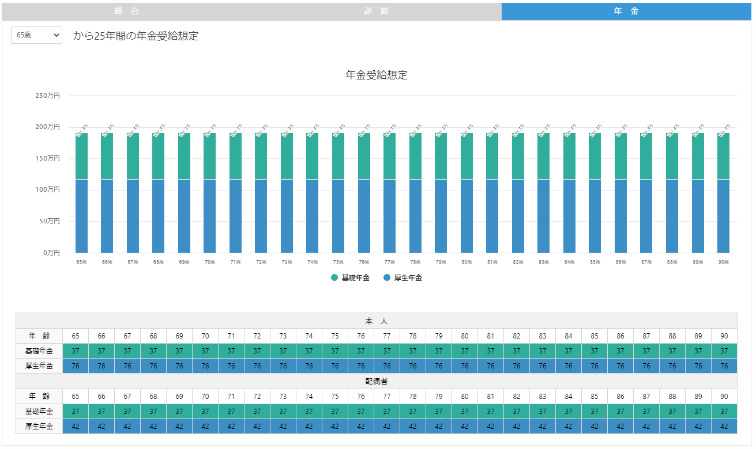Click the green bar segment for 90歳
756x449 pixels.
723,156
